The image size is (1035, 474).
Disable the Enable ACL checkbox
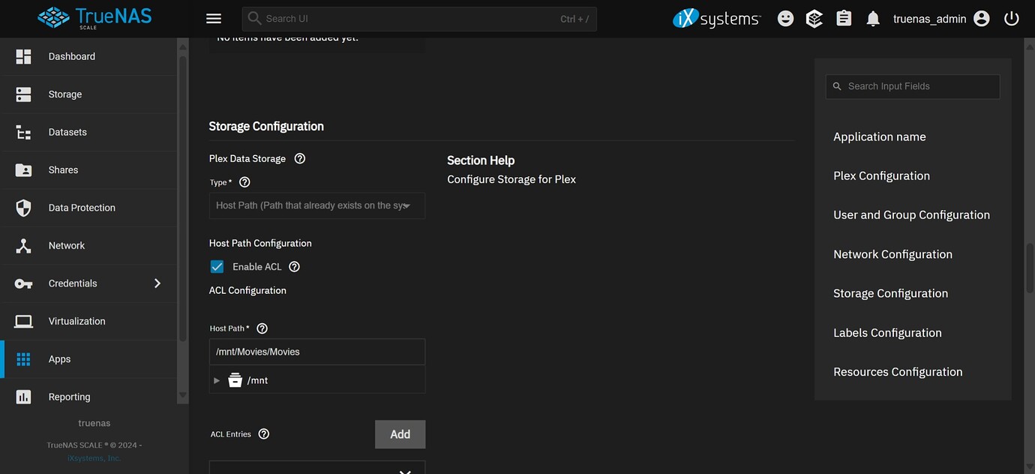tap(217, 266)
